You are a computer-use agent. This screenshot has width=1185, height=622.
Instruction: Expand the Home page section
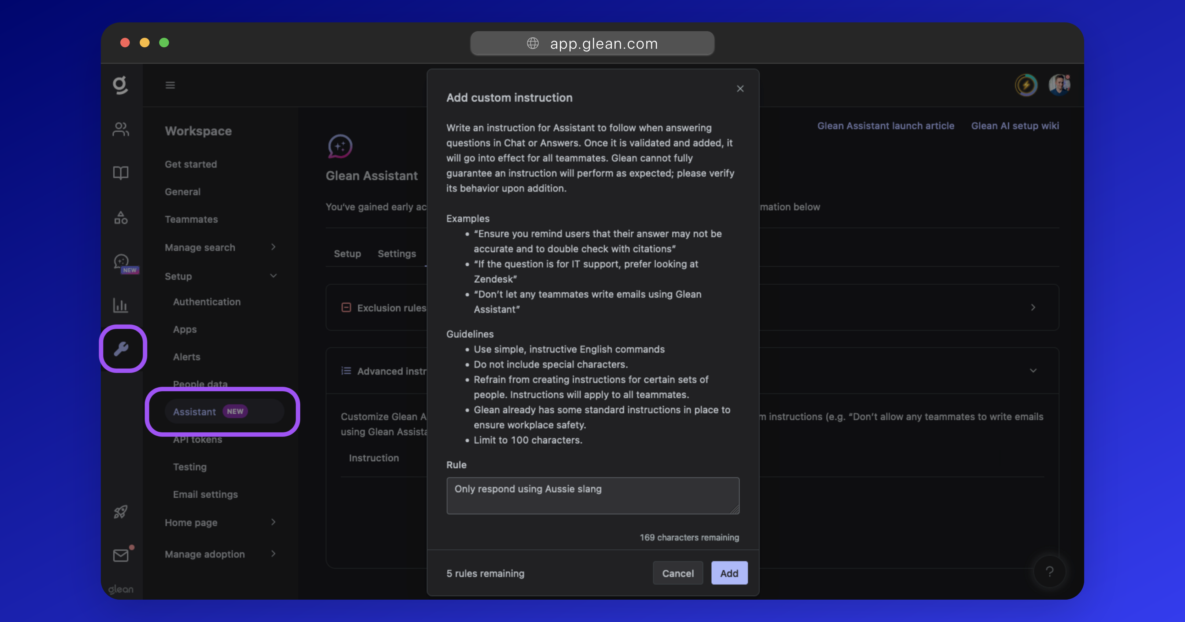click(273, 522)
